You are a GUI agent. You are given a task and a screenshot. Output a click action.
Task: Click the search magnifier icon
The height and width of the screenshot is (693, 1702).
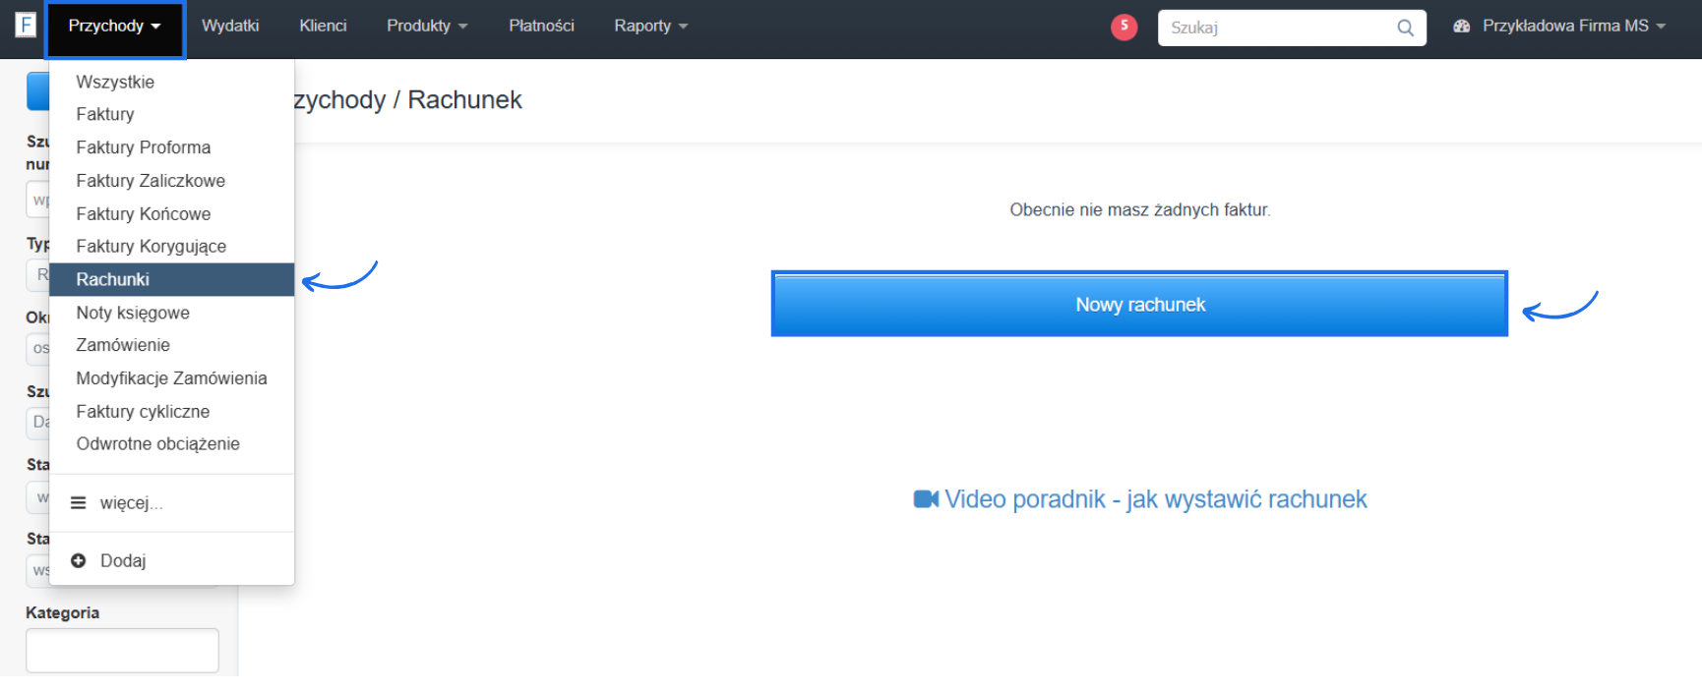(x=1405, y=28)
